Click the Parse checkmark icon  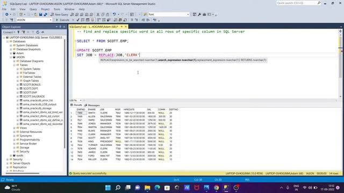[77, 20]
